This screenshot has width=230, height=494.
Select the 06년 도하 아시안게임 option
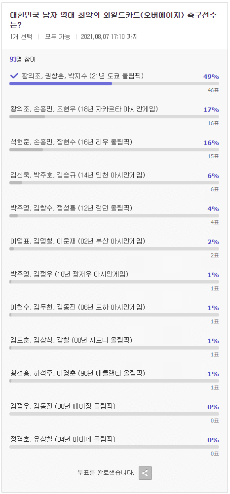pos(114,313)
